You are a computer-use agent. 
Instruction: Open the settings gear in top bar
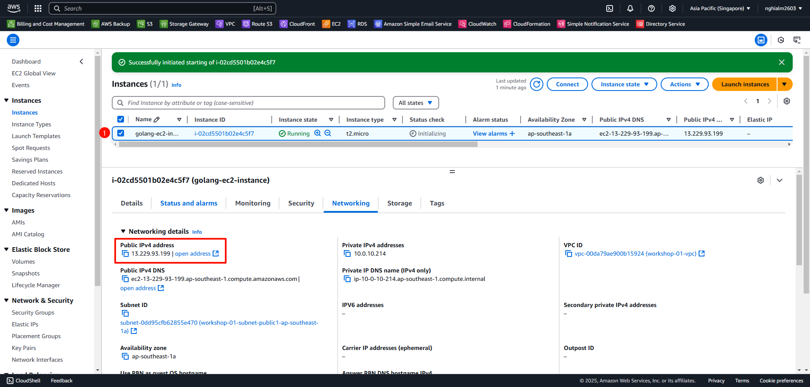pyautogui.click(x=672, y=8)
